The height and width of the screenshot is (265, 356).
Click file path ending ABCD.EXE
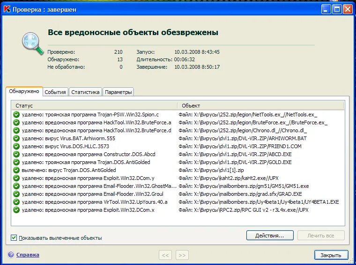coord(235,154)
